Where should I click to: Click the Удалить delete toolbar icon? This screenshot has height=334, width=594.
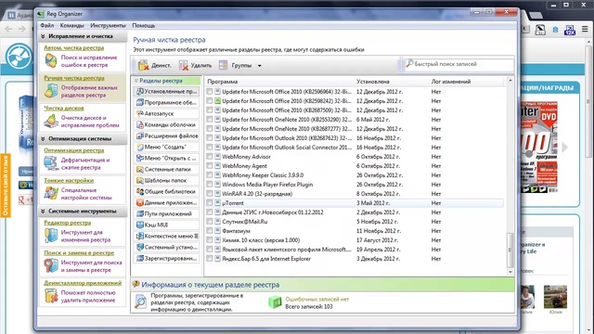(x=184, y=66)
